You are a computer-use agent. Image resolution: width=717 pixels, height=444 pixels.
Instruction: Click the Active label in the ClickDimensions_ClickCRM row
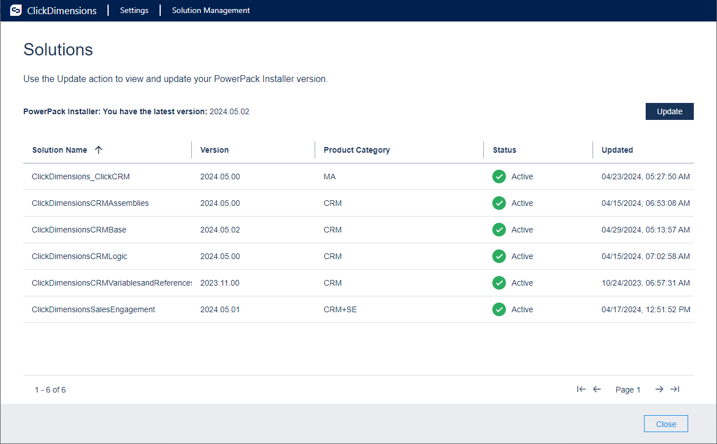(x=522, y=176)
